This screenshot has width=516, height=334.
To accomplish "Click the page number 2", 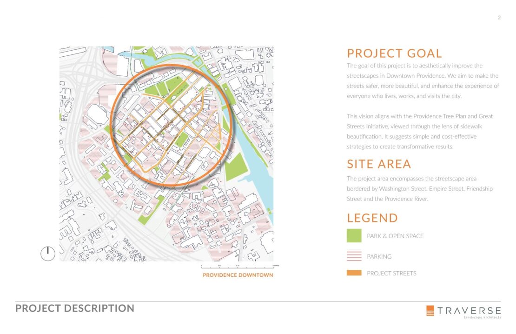I will [499, 18].
